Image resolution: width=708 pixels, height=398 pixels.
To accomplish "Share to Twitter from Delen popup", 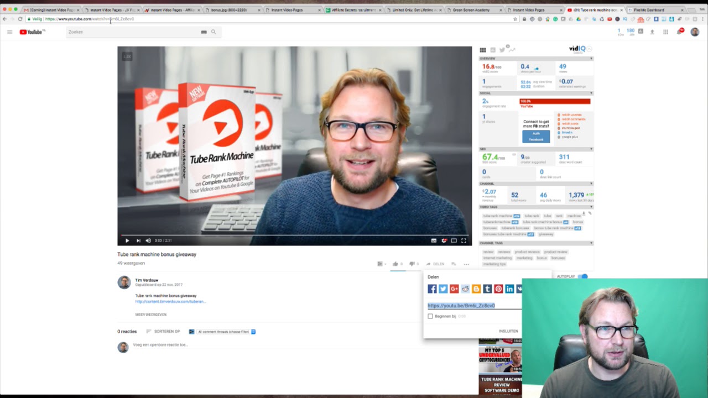I will pos(443,289).
